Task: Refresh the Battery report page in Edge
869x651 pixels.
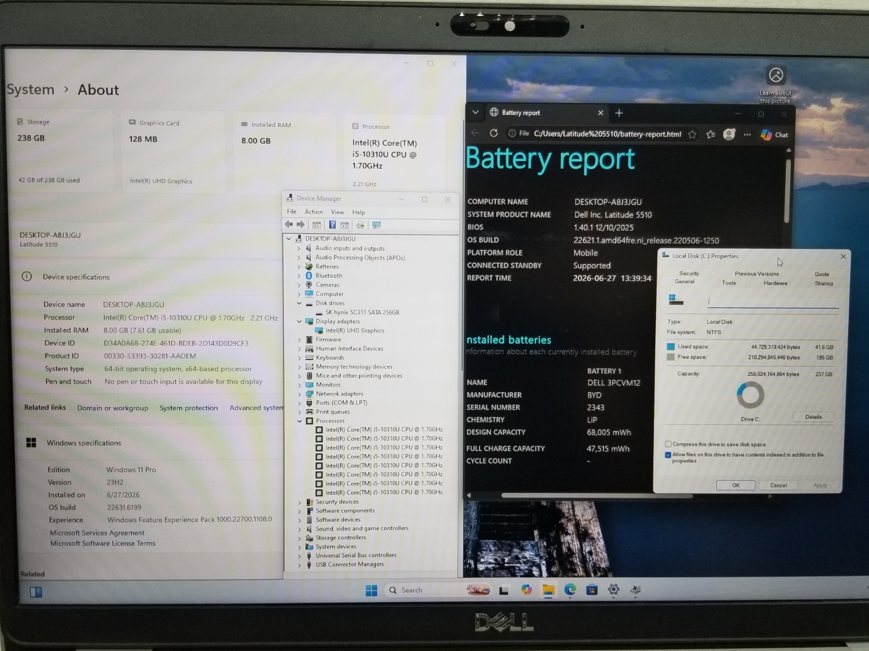Action: (494, 133)
